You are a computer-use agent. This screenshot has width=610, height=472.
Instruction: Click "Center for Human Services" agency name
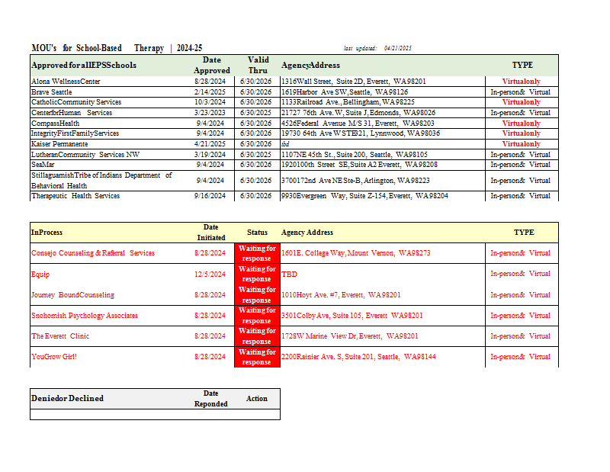[72, 112]
